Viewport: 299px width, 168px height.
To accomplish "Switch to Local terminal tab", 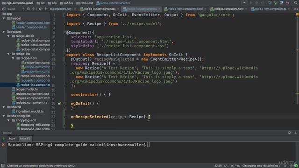I will tap(12, 139).
